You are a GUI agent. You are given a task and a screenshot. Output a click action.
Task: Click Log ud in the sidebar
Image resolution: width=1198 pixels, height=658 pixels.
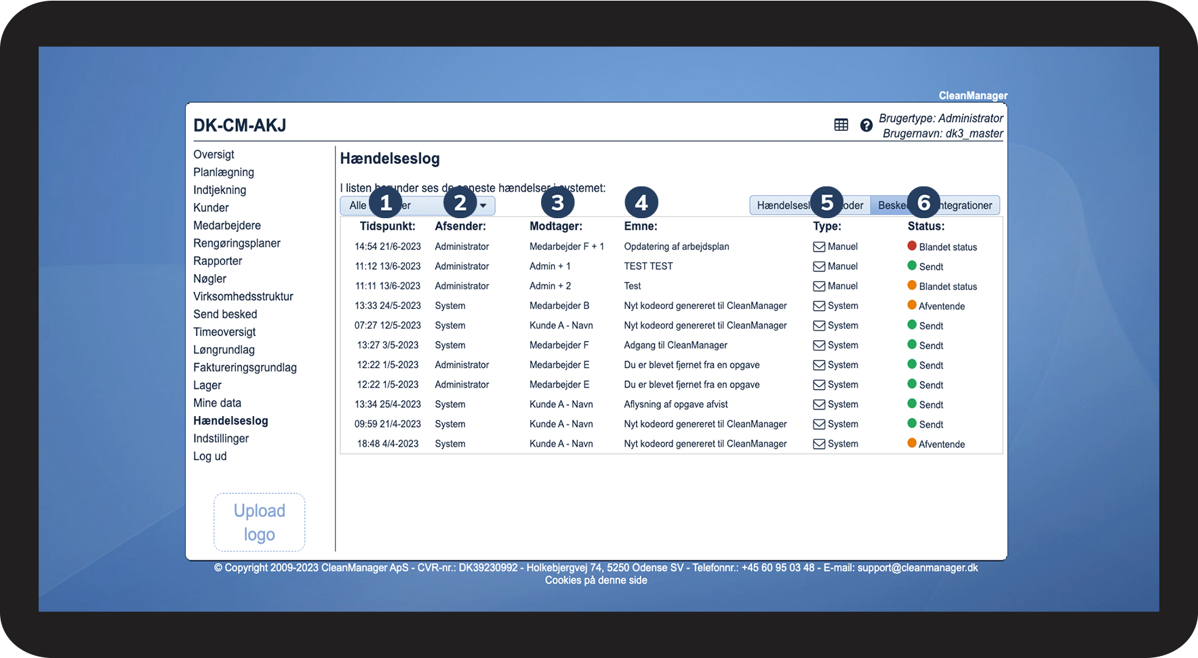point(210,456)
